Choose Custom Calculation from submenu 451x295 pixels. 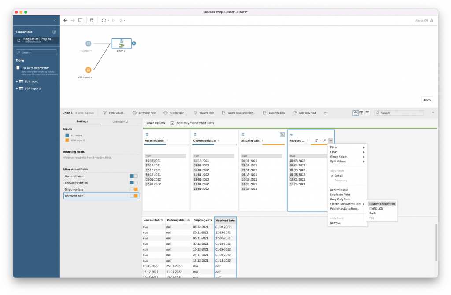tap(382, 204)
